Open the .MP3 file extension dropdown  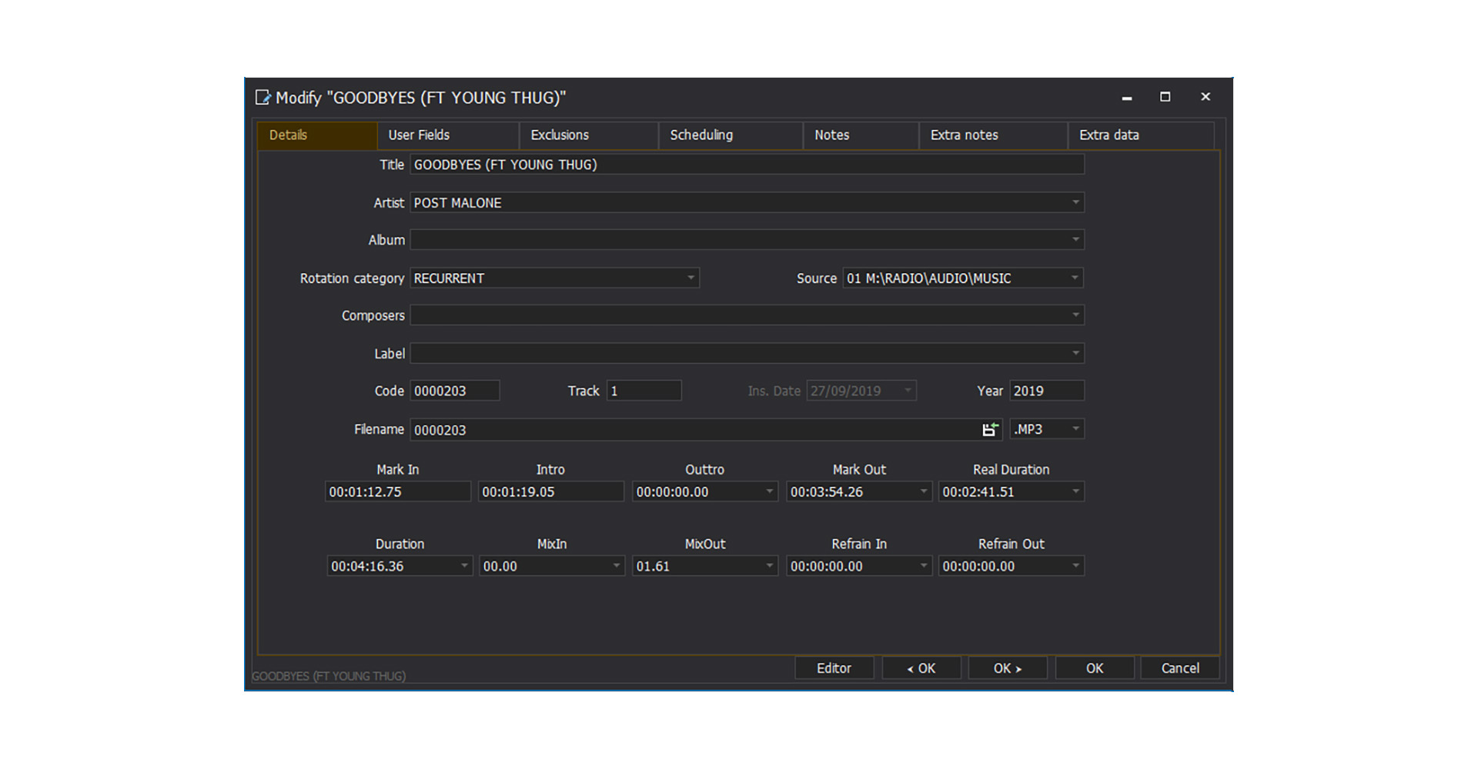[1075, 429]
